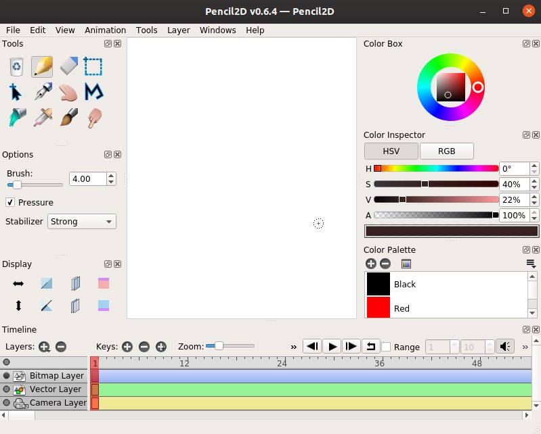Open the Animation menu

[x=105, y=30]
